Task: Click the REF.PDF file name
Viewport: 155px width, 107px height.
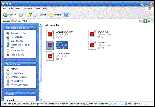Action: tap(102, 43)
